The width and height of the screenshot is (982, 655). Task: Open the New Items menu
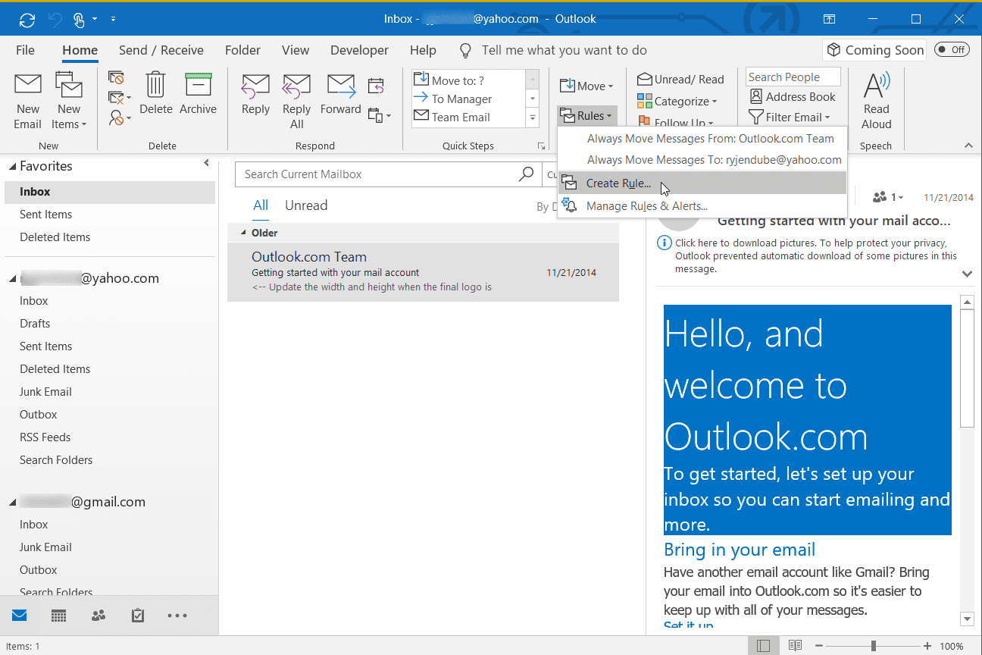69,101
